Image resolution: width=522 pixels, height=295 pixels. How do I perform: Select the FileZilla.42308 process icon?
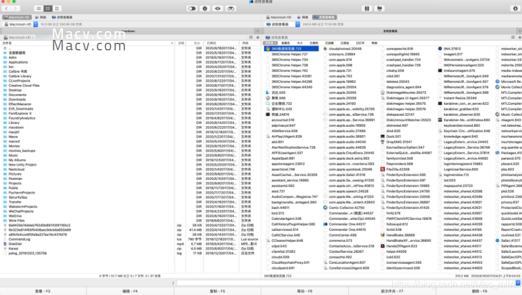point(383,169)
